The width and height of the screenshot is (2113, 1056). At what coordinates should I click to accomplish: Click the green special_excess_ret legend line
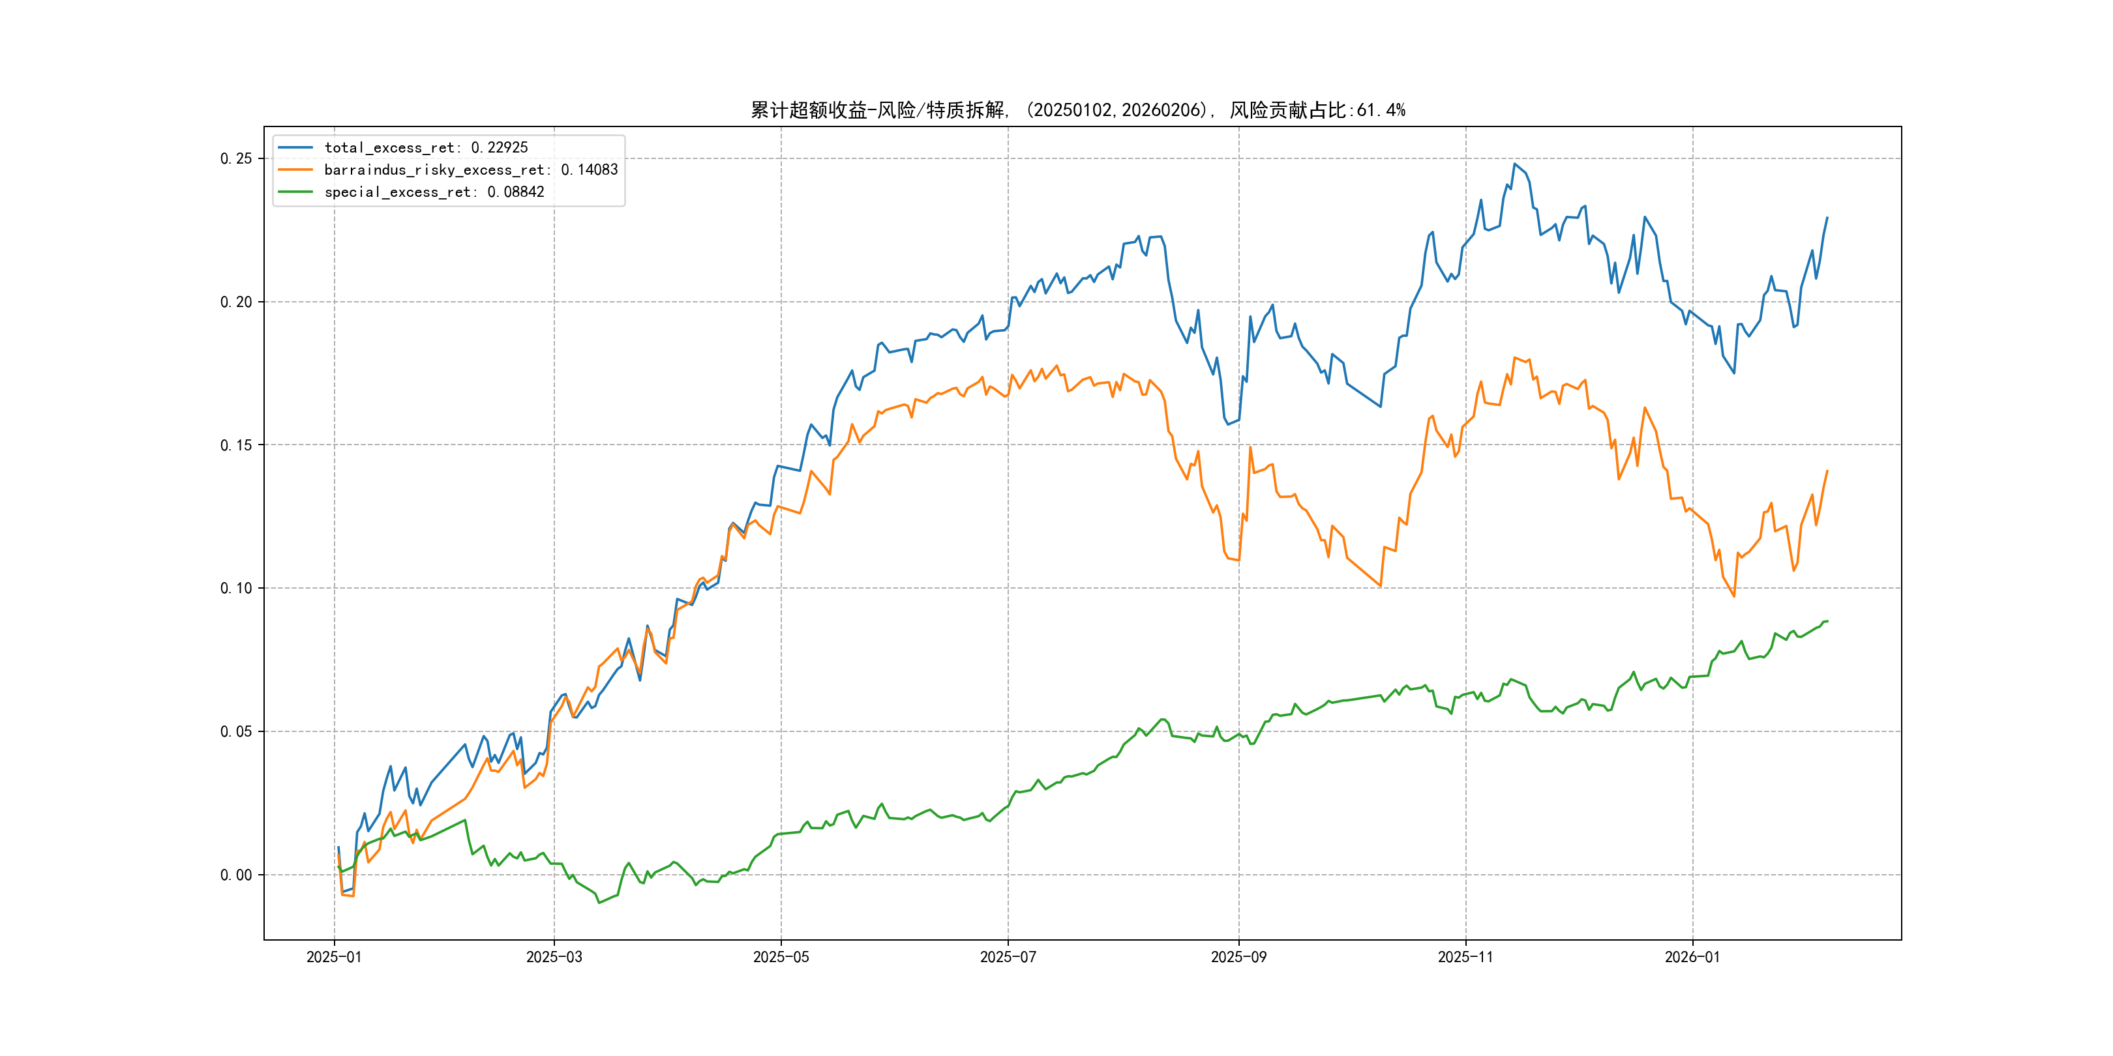click(x=295, y=192)
